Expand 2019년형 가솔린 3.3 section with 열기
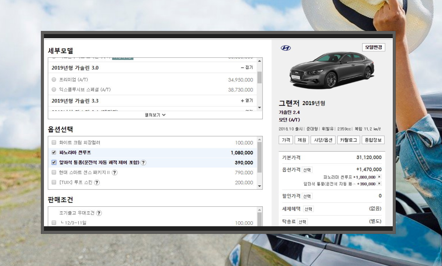This screenshot has height=266, width=442. tap(247, 101)
